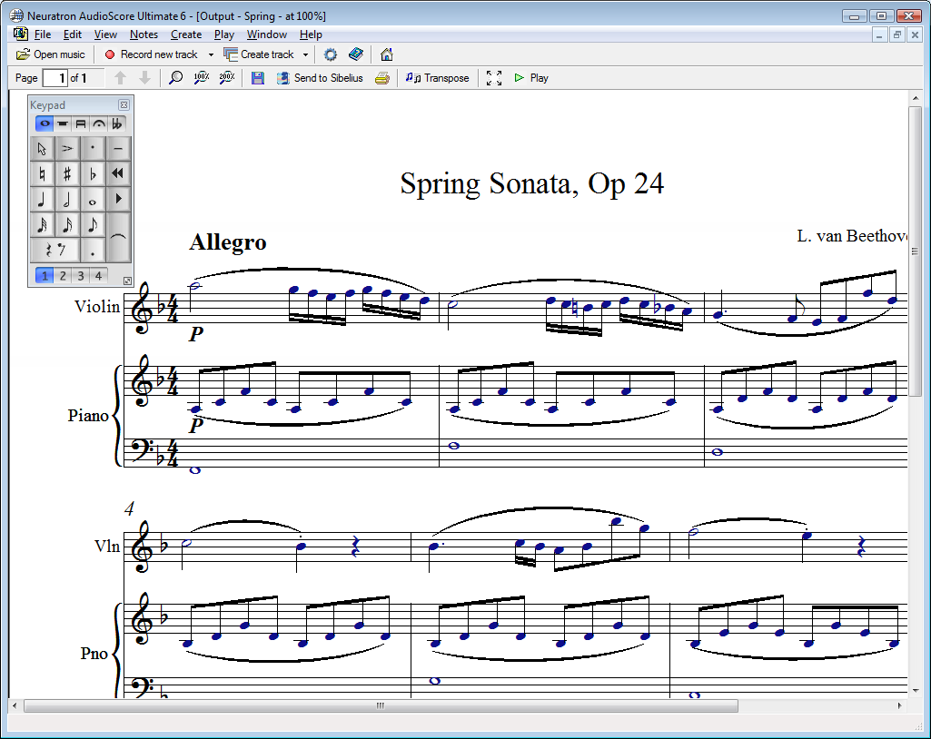The width and height of the screenshot is (931, 739).
Task: Select the half note on the Keypad
Action: (x=67, y=200)
